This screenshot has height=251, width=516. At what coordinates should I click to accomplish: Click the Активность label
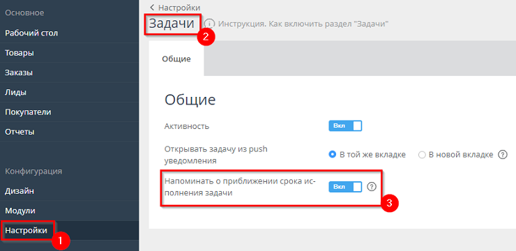(x=187, y=126)
